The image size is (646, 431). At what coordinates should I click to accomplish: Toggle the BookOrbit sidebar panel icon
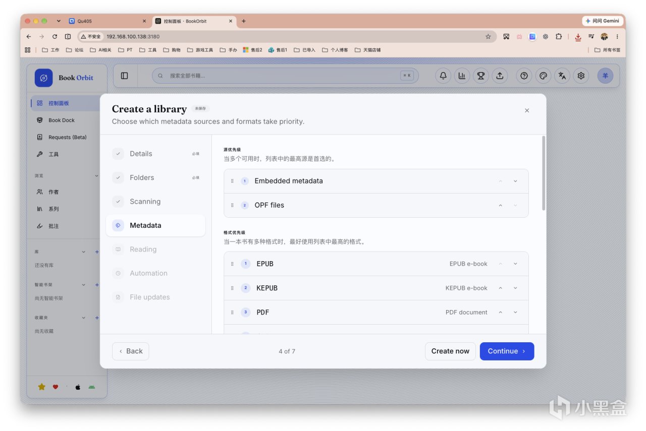coord(125,76)
